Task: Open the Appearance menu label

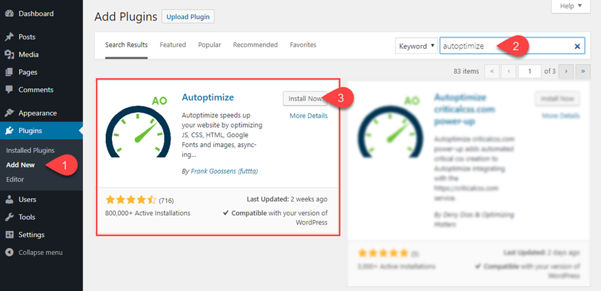Action: click(x=38, y=113)
